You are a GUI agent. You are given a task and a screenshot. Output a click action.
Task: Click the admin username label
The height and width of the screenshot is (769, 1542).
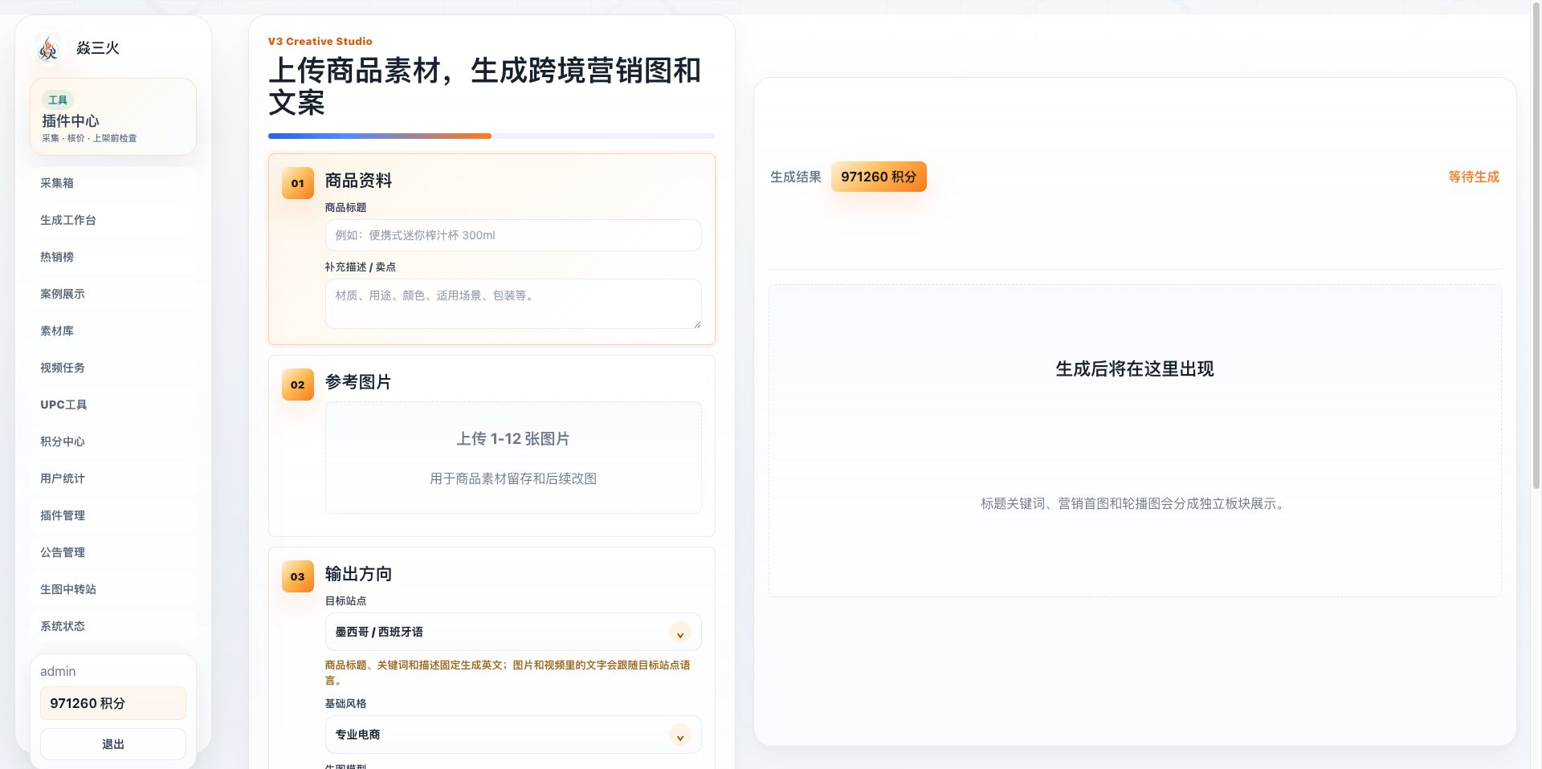tap(58, 671)
